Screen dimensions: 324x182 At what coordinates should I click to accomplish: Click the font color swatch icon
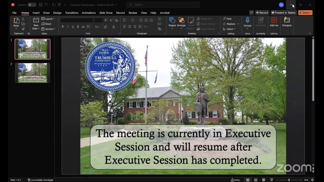[x=113, y=27]
